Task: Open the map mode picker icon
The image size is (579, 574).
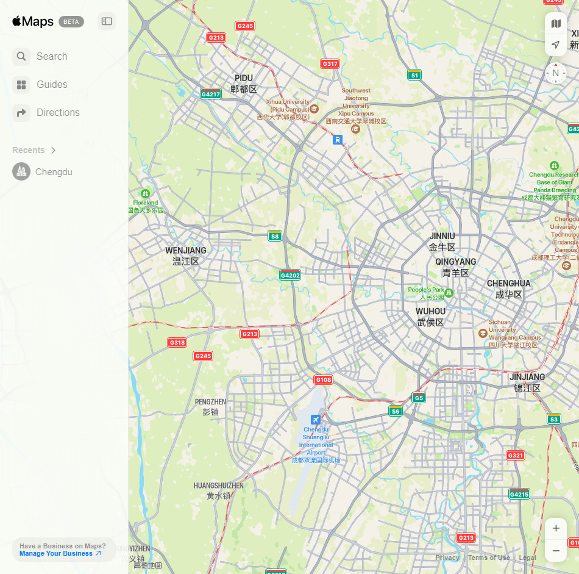Action: [x=555, y=23]
